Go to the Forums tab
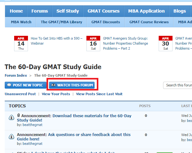This screenshot has width=192, height=153. click(40, 11)
